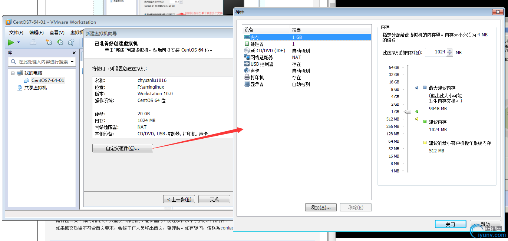Click the 8 GB label on memory scale

395,89
